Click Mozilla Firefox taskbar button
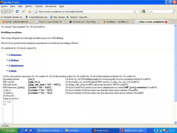This screenshot has height=133, width=177. [x=105, y=131]
